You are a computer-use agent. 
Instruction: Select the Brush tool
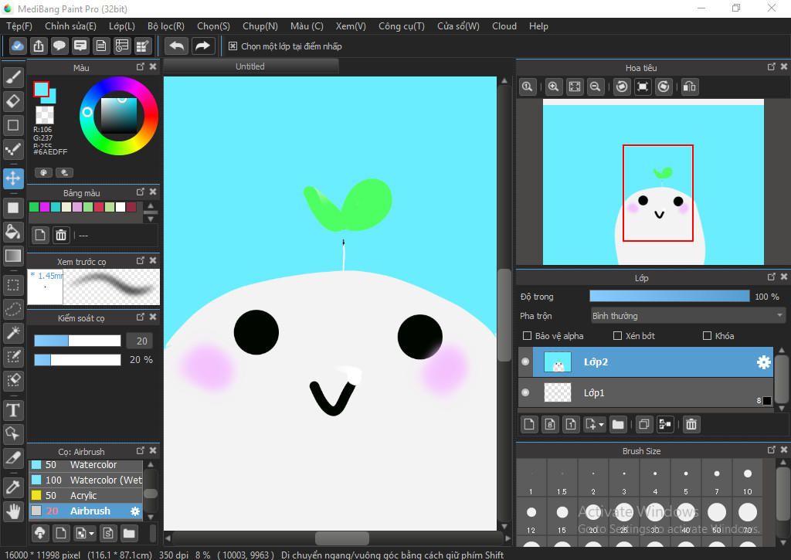13,77
